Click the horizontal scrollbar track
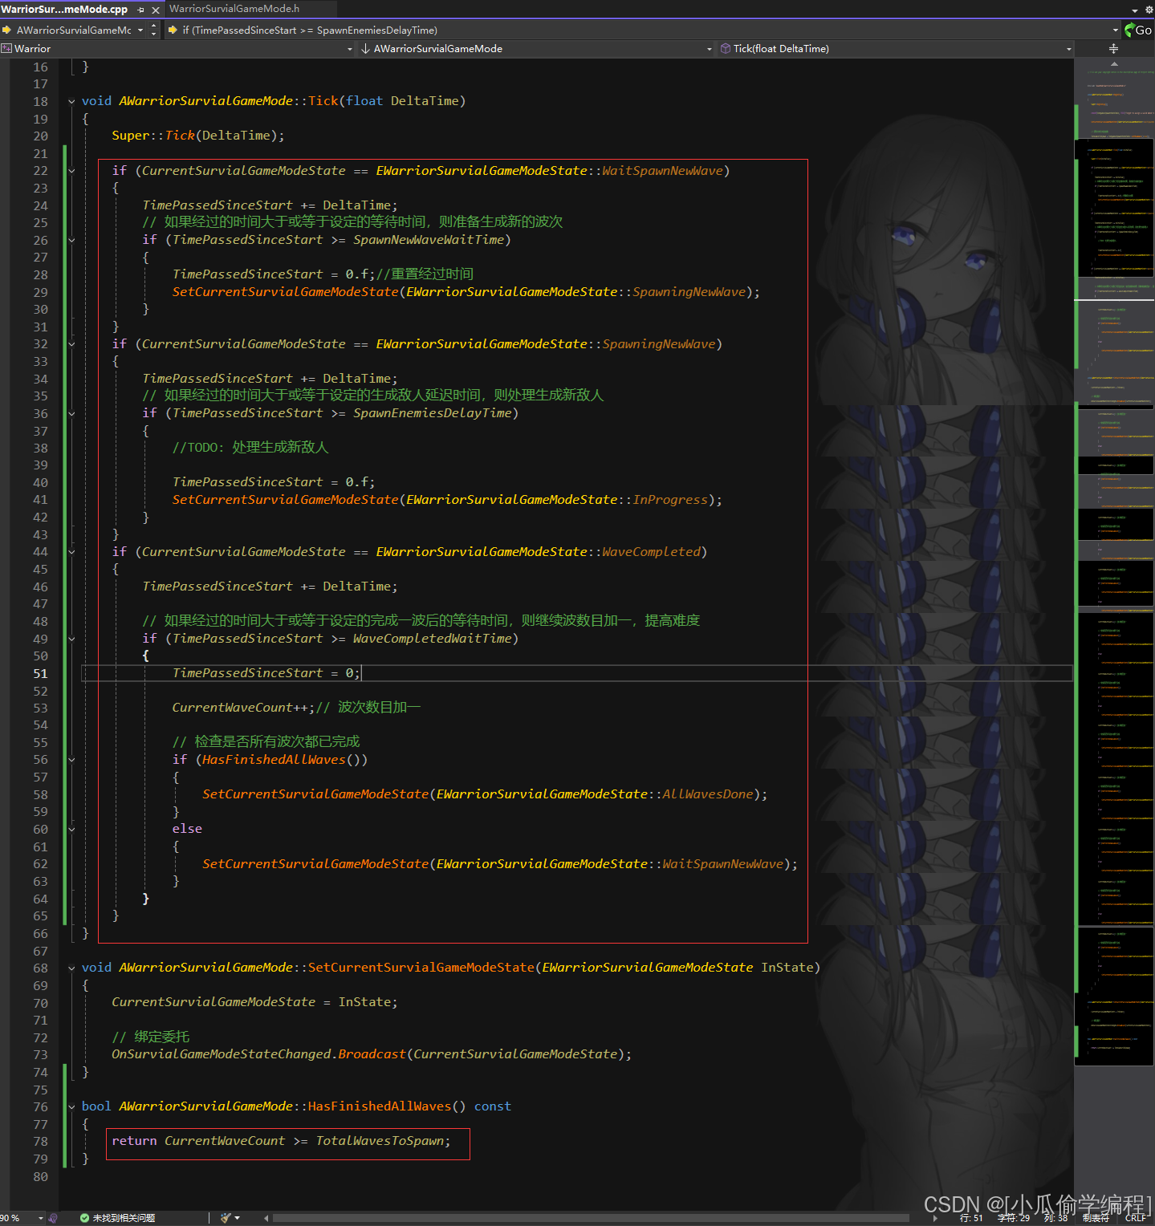This screenshot has width=1155, height=1226. [590, 1218]
